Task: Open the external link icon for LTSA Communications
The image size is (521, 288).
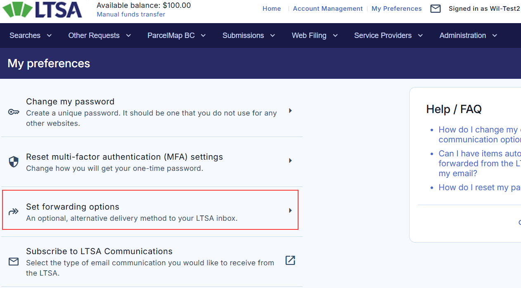Action: pos(290,260)
